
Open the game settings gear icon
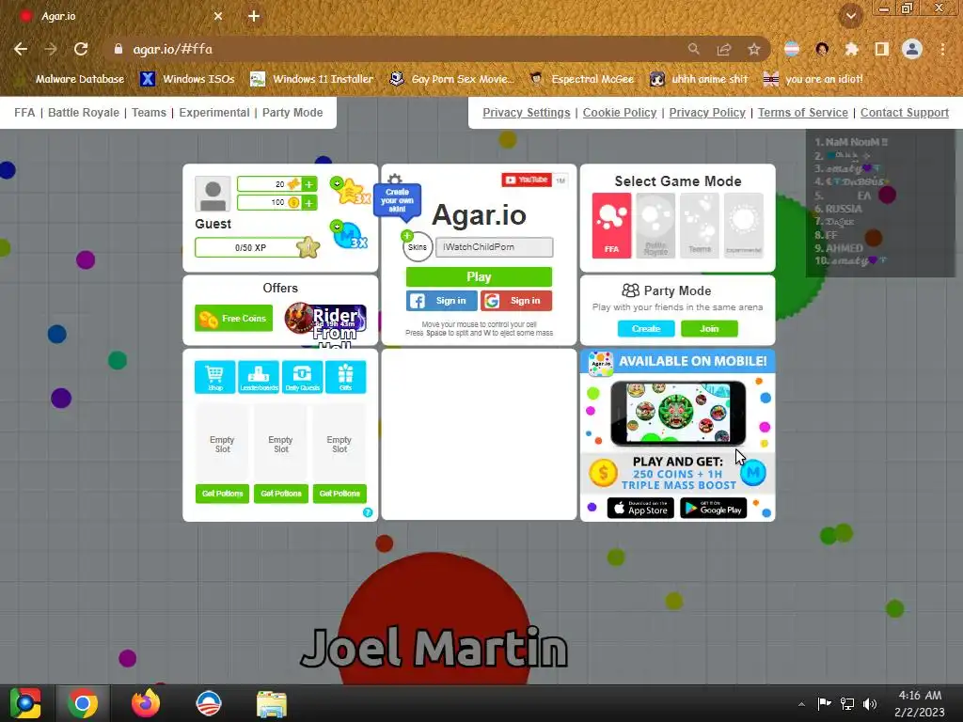[x=395, y=179]
